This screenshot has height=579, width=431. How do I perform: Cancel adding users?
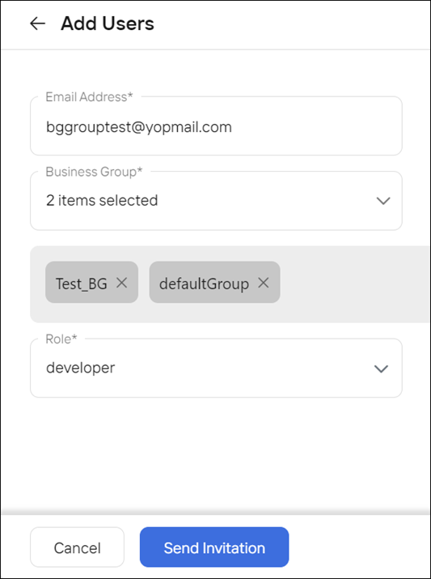(x=77, y=547)
